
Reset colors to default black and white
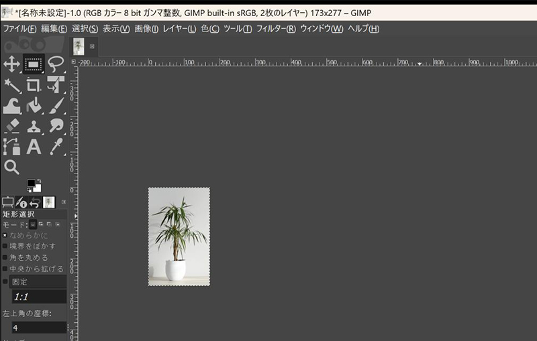click(29, 190)
